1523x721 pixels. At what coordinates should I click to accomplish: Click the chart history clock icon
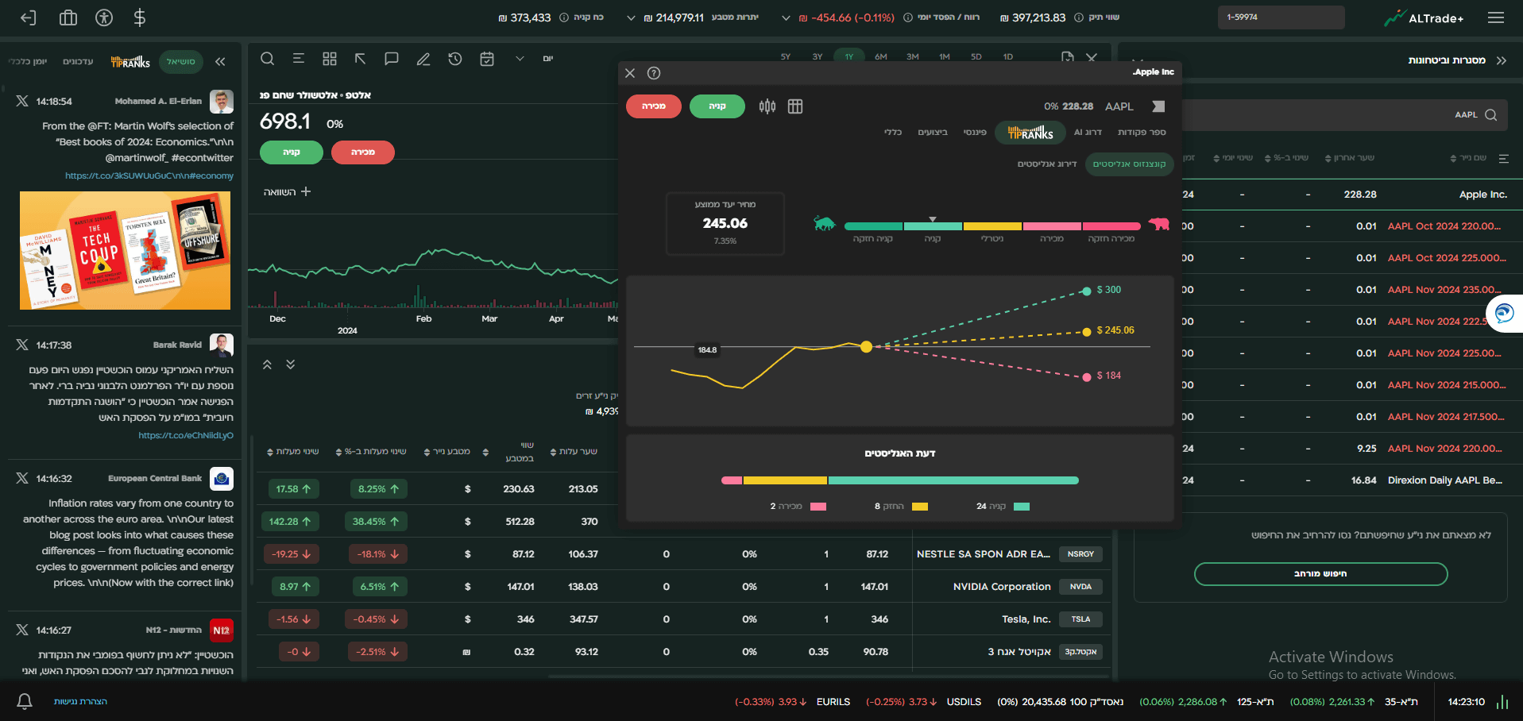tap(454, 59)
